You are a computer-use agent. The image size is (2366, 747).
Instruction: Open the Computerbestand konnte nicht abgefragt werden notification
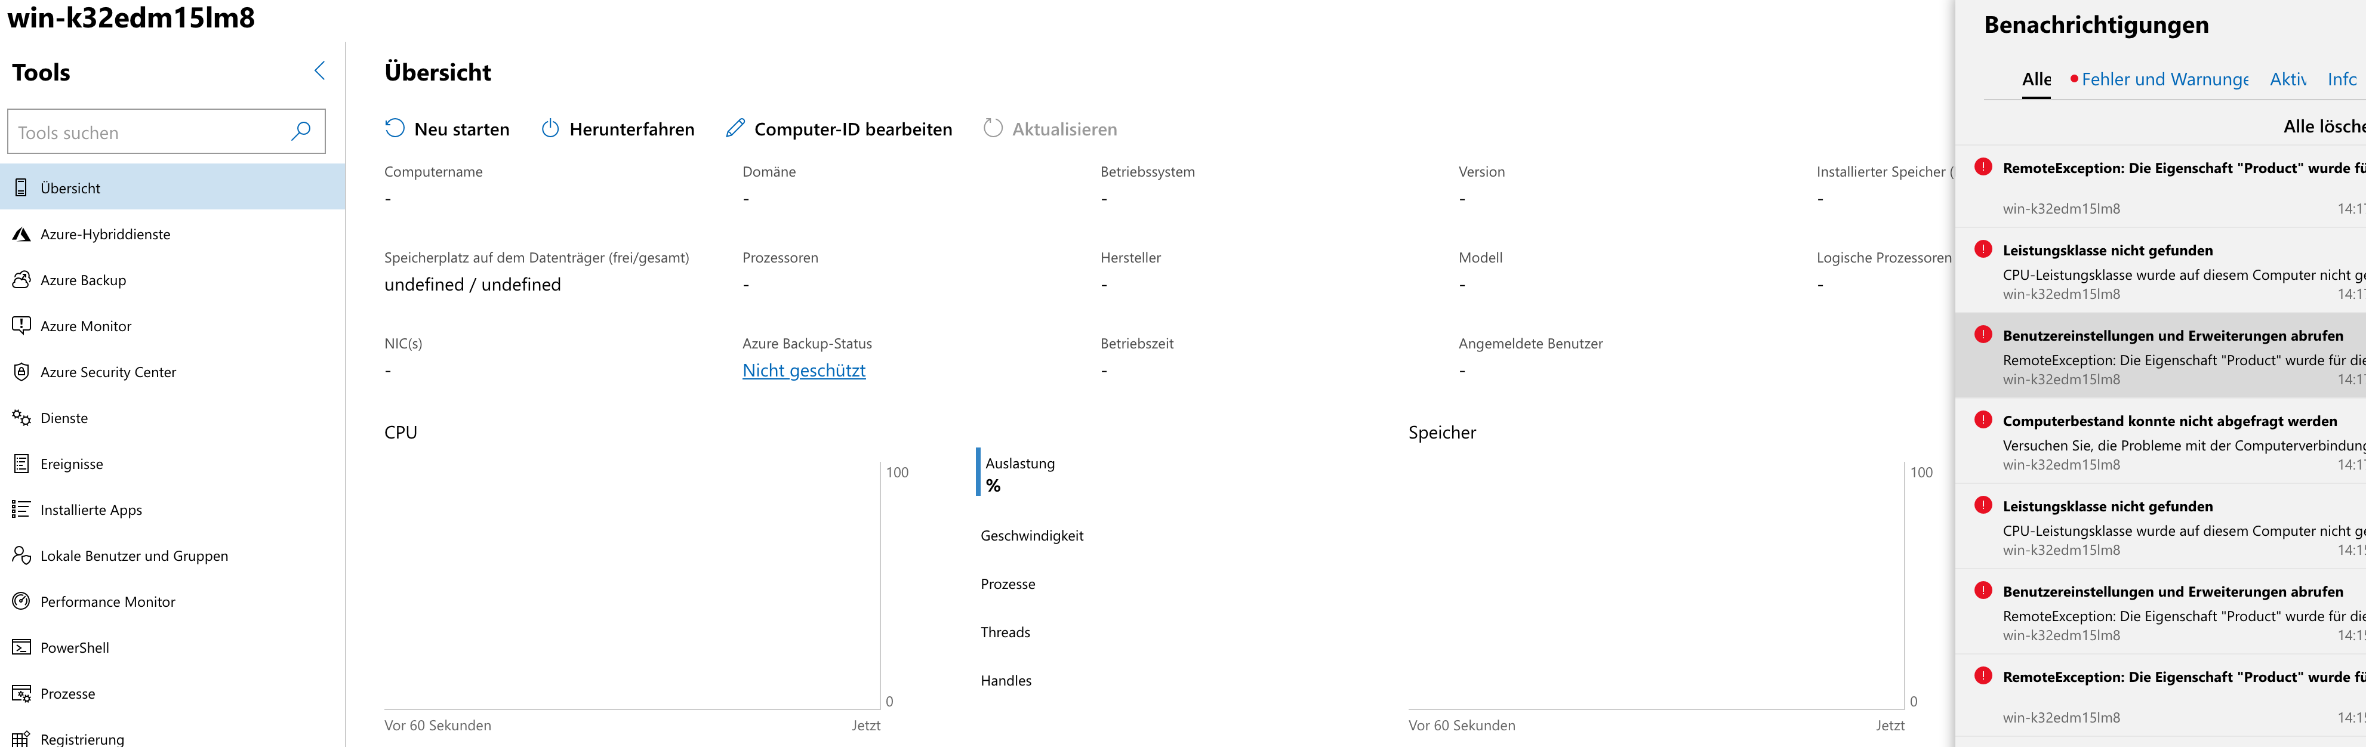(2160, 442)
